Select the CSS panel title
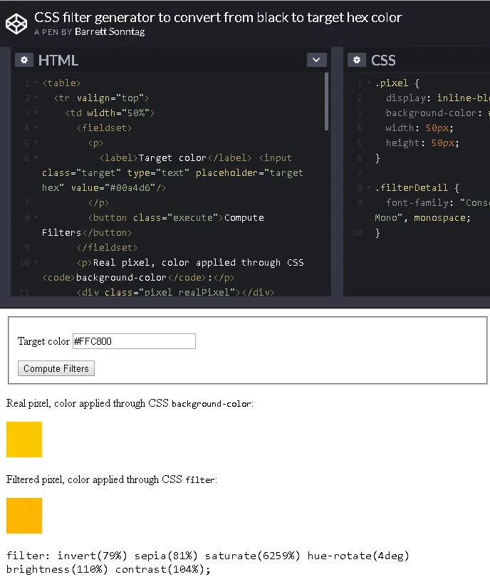This screenshot has height=582, width=490. click(x=383, y=61)
